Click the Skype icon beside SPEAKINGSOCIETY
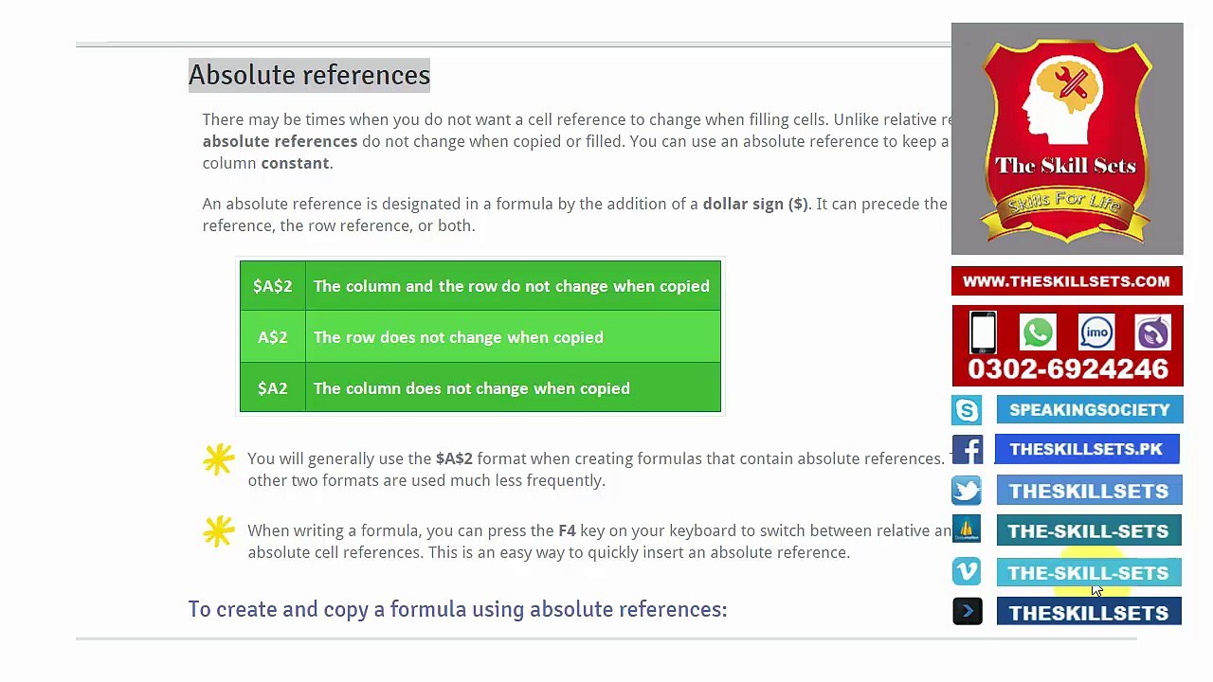This screenshot has height=682, width=1213. (967, 410)
